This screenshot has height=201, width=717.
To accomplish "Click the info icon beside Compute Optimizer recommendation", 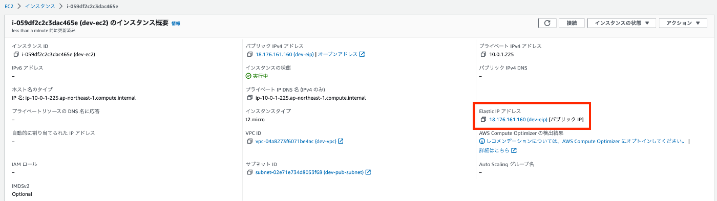I will click(482, 141).
